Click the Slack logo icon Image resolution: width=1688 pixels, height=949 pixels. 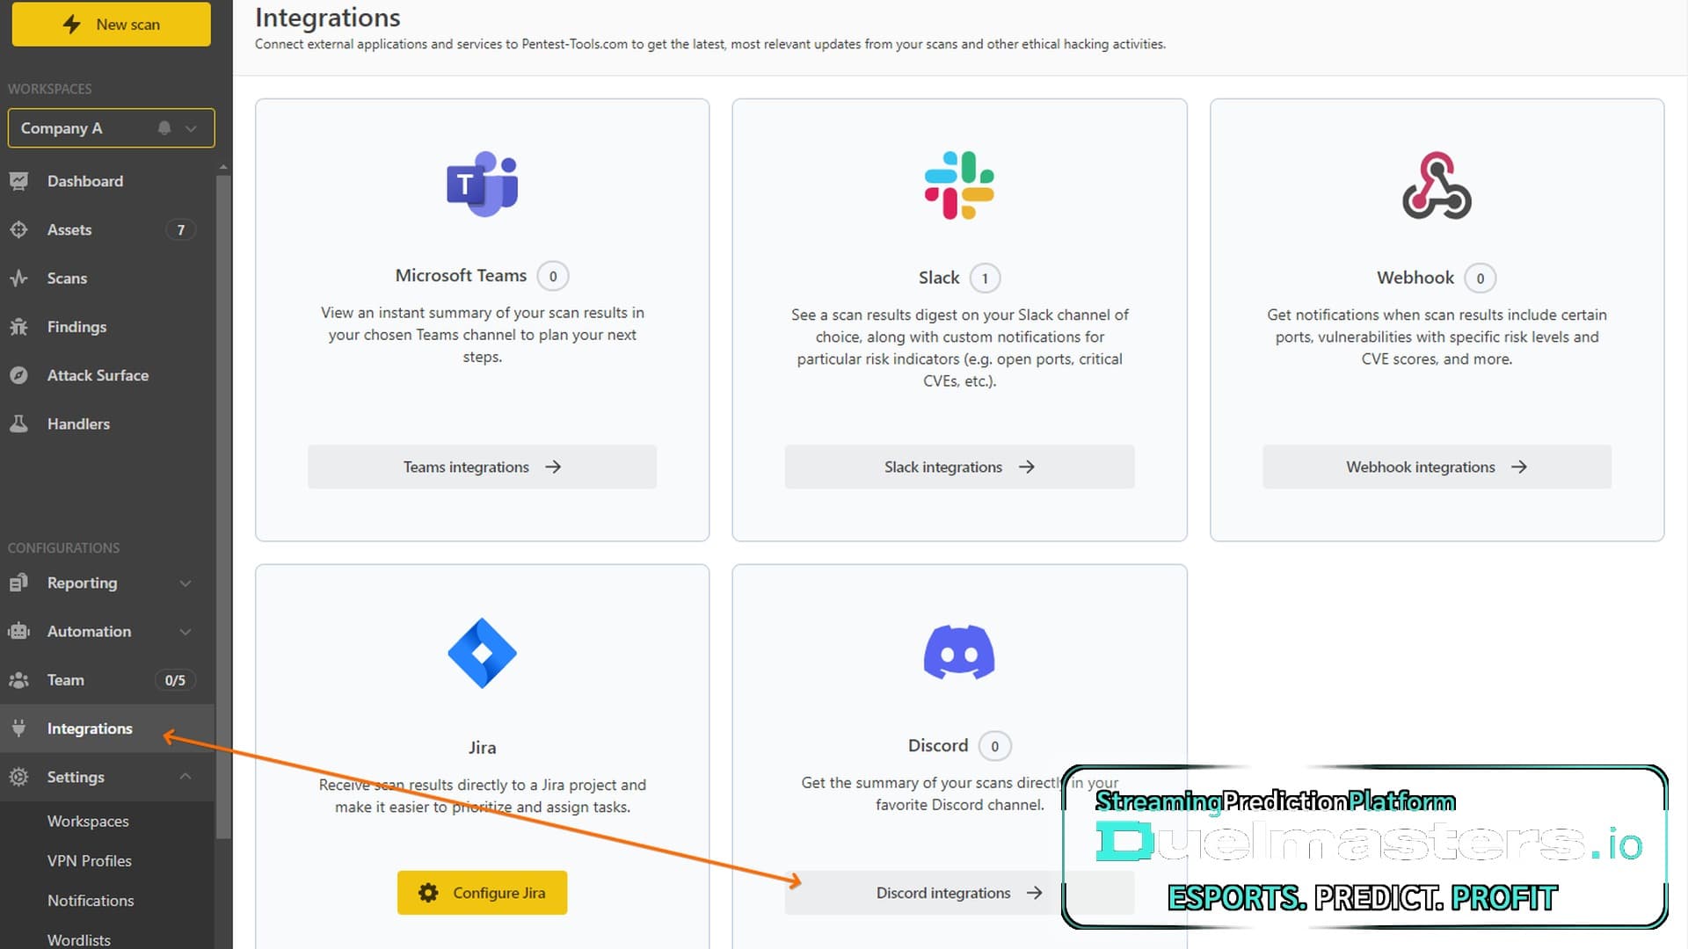pyautogui.click(x=959, y=185)
